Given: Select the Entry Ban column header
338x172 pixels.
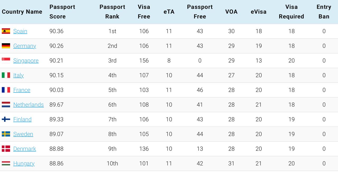Looking at the screenshot, I should (324, 12).
